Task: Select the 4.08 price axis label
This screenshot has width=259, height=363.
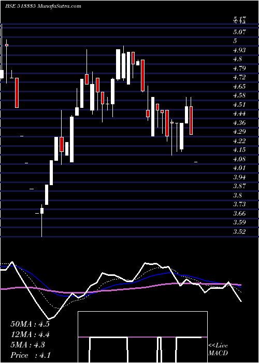Action: pyautogui.click(x=239, y=159)
